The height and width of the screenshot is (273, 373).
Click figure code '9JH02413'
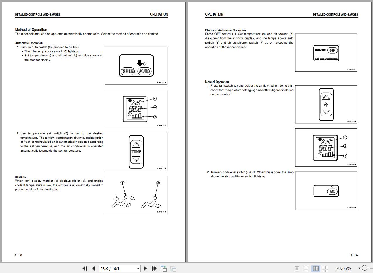click(351, 121)
